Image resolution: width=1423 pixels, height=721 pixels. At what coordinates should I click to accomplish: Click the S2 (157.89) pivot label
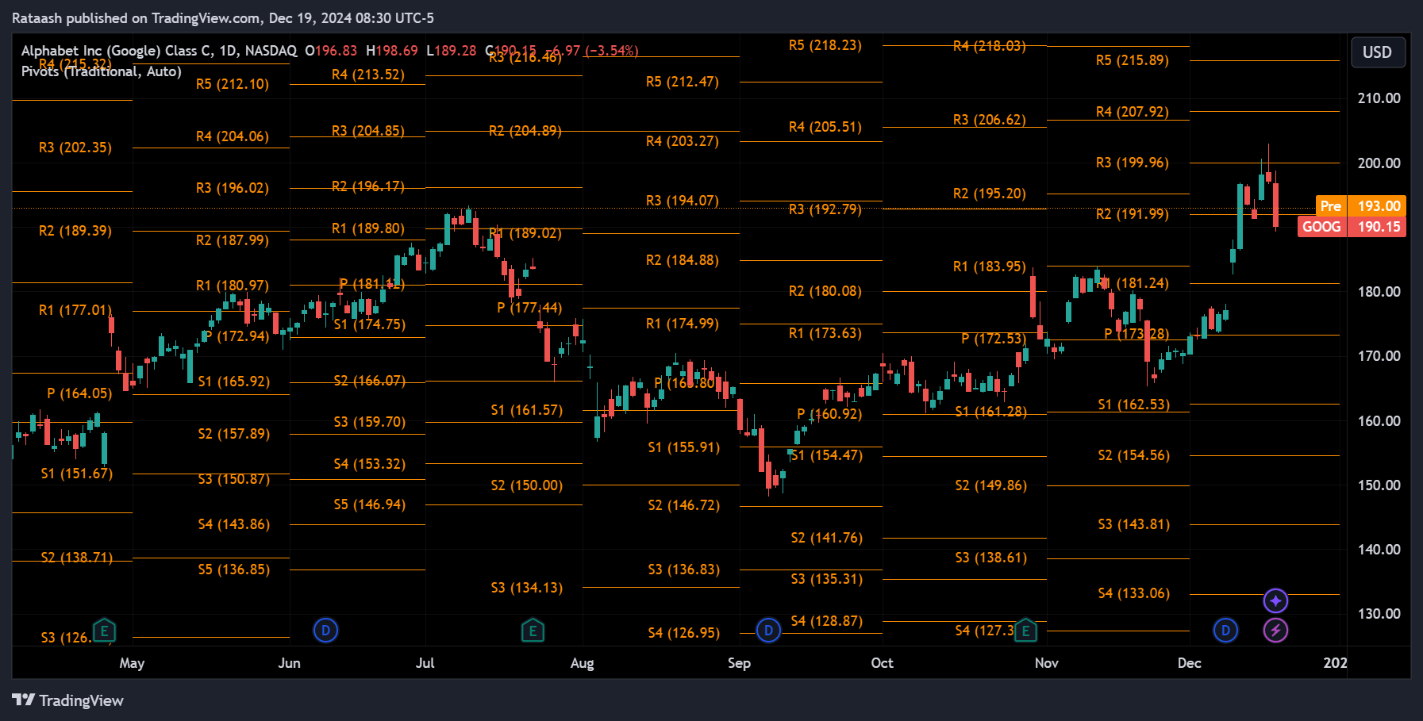(234, 434)
